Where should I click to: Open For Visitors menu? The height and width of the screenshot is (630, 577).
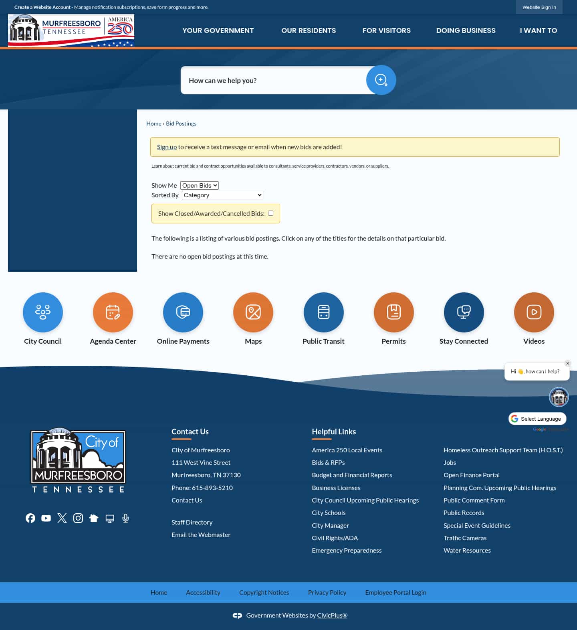pyautogui.click(x=387, y=30)
